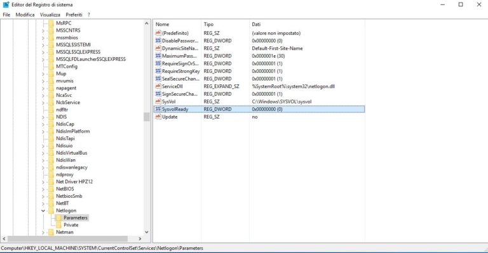Click the MsRPC folder icon
Viewport: 488px width, 253px height.
(x=51, y=23)
